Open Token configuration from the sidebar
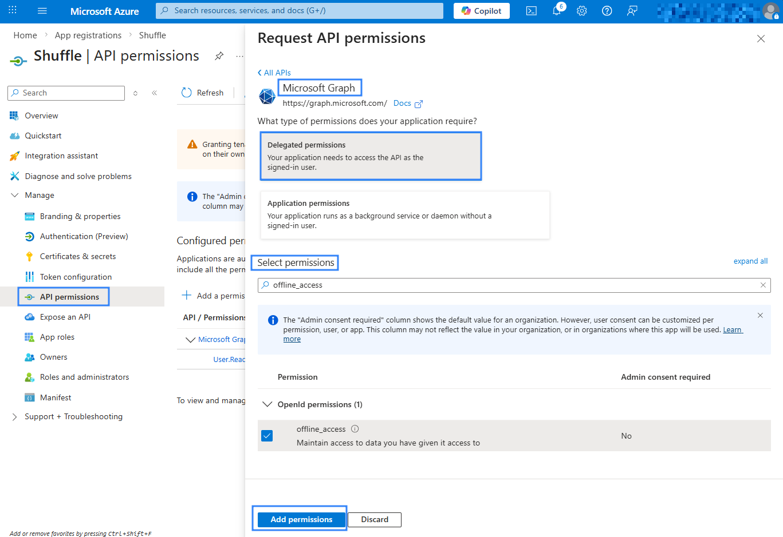 click(x=76, y=276)
